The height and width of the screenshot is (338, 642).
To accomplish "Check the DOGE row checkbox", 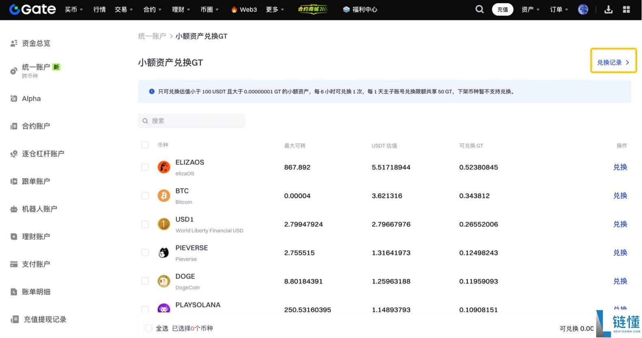I will (x=145, y=281).
